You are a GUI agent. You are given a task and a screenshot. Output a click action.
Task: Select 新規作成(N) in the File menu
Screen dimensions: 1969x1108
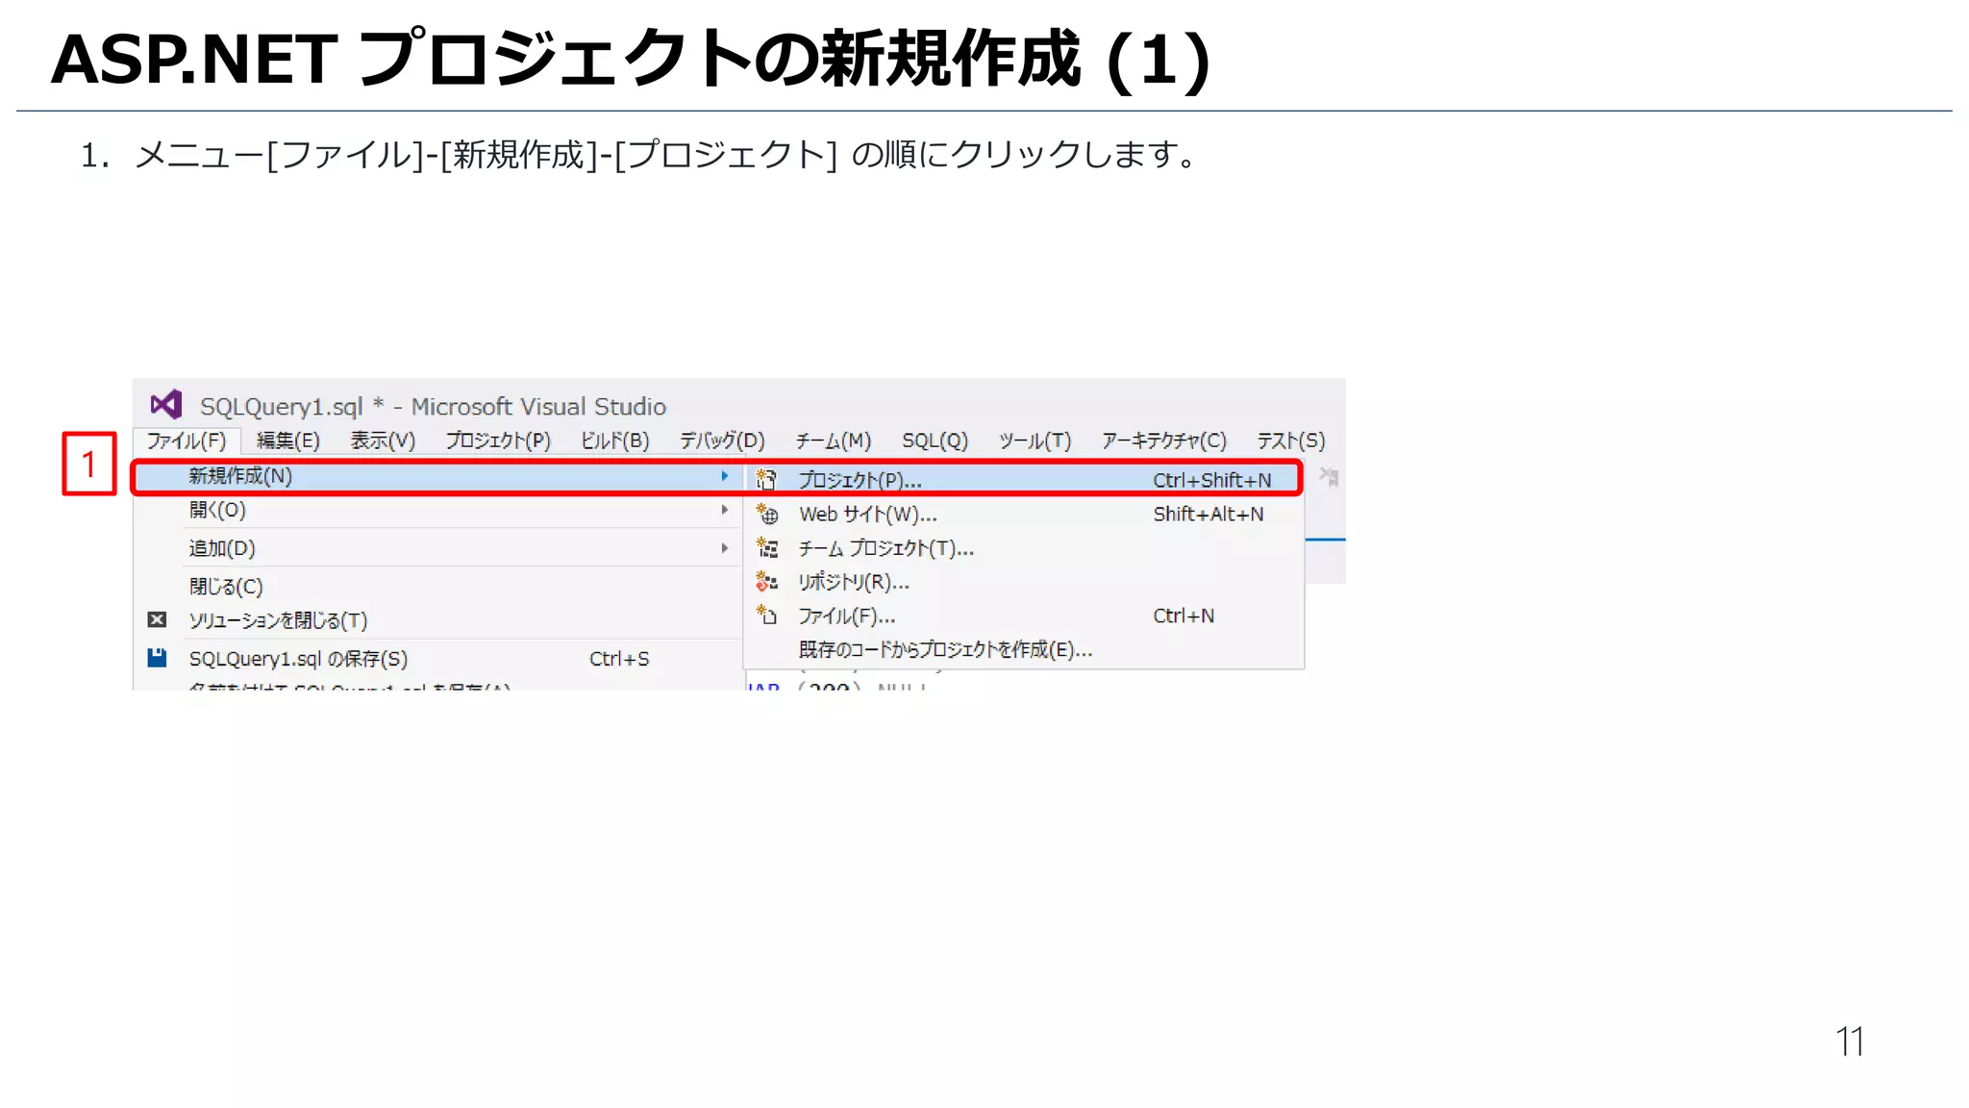click(438, 476)
